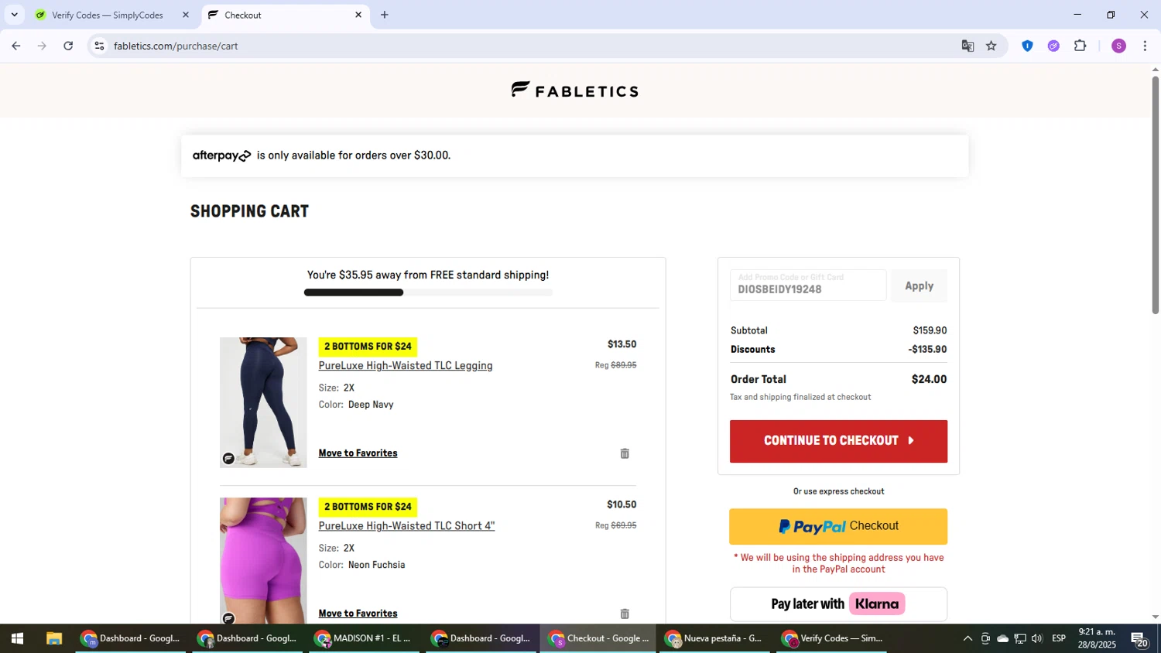
Task: Click the Apply promo code button
Action: (919, 285)
